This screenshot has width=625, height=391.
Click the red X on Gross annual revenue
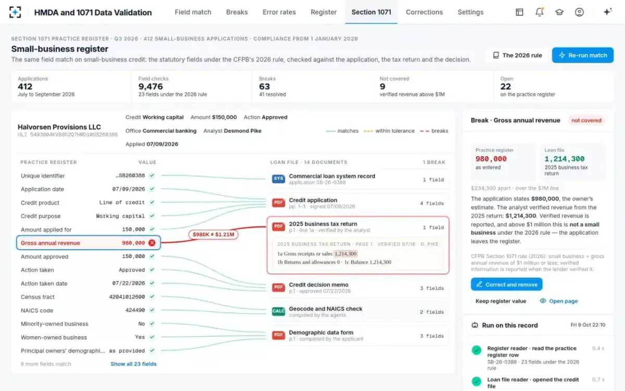[x=152, y=243]
